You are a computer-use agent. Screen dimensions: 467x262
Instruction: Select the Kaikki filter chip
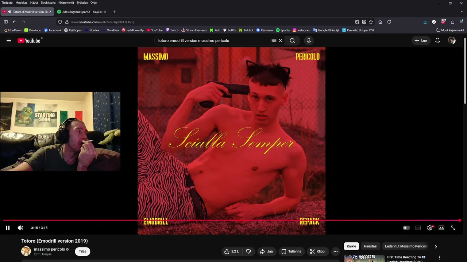pos(351,246)
